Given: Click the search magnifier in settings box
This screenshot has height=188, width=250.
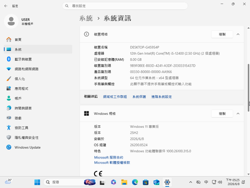Looking at the screenshot, I should (67, 6).
